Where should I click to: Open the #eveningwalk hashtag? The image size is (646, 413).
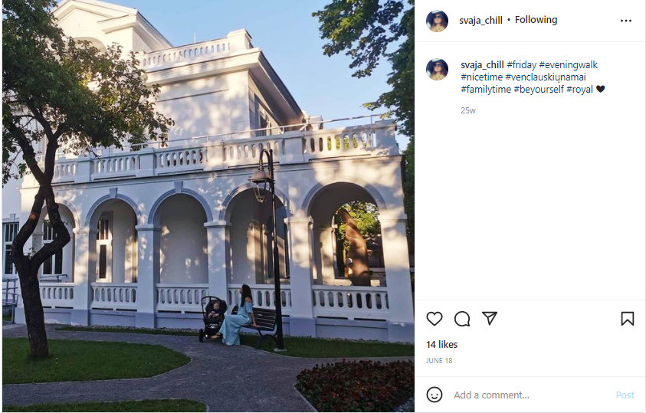pyautogui.click(x=568, y=64)
